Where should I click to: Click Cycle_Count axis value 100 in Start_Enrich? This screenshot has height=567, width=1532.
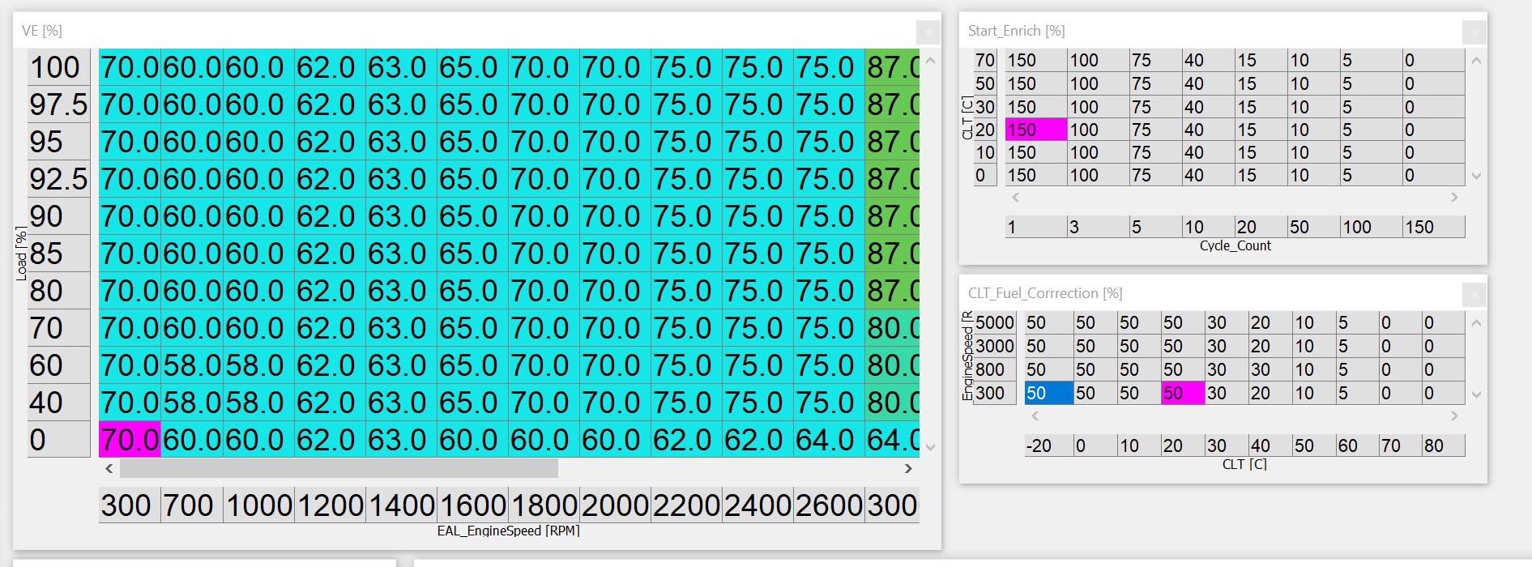tap(1370, 227)
